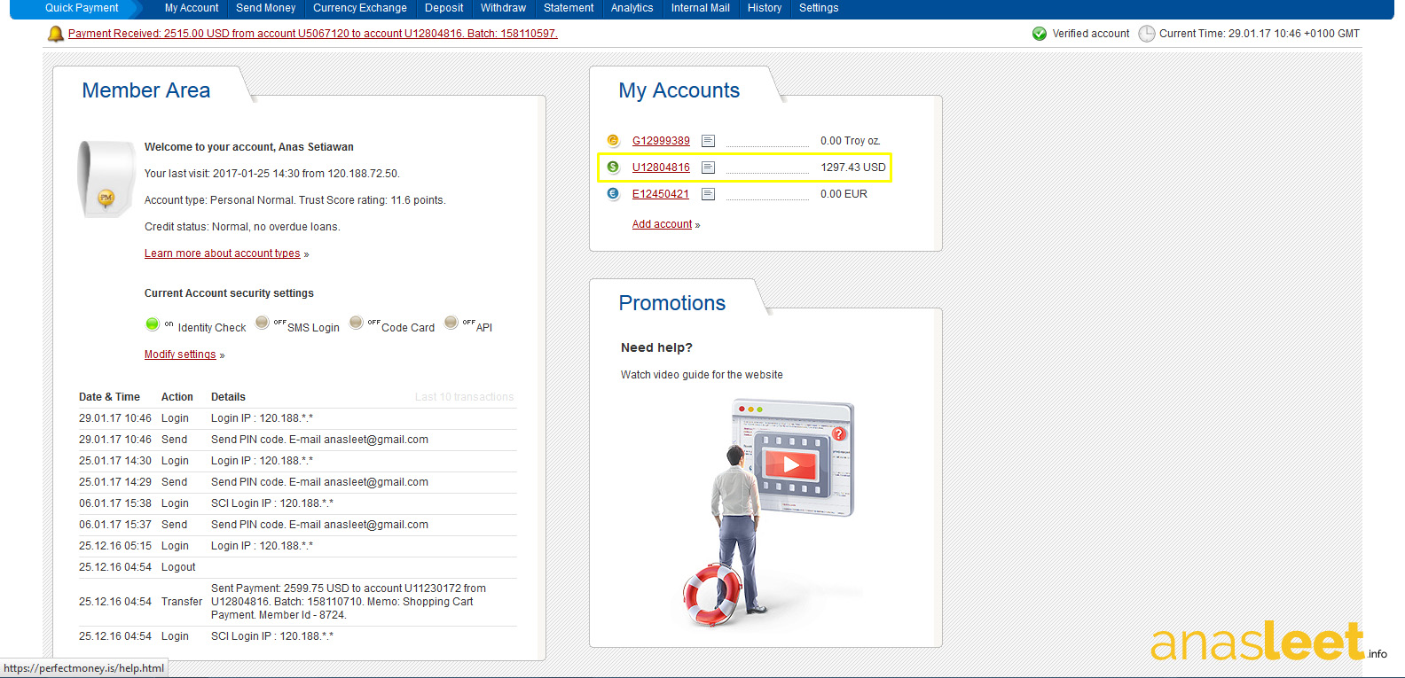Click the Modify settings link

point(180,355)
